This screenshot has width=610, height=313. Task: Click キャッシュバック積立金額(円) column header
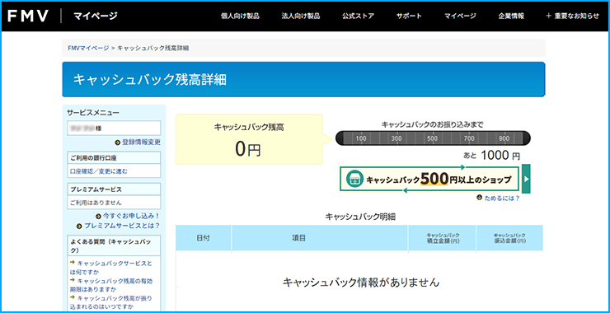pos(443,238)
